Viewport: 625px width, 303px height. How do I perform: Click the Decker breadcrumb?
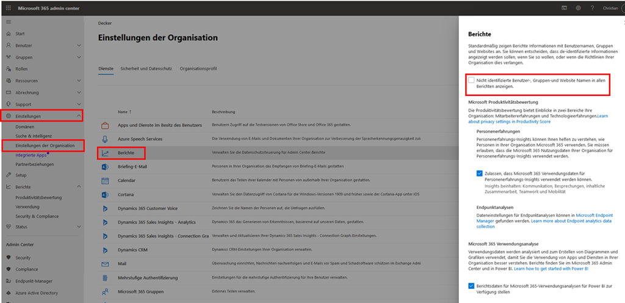click(x=105, y=23)
